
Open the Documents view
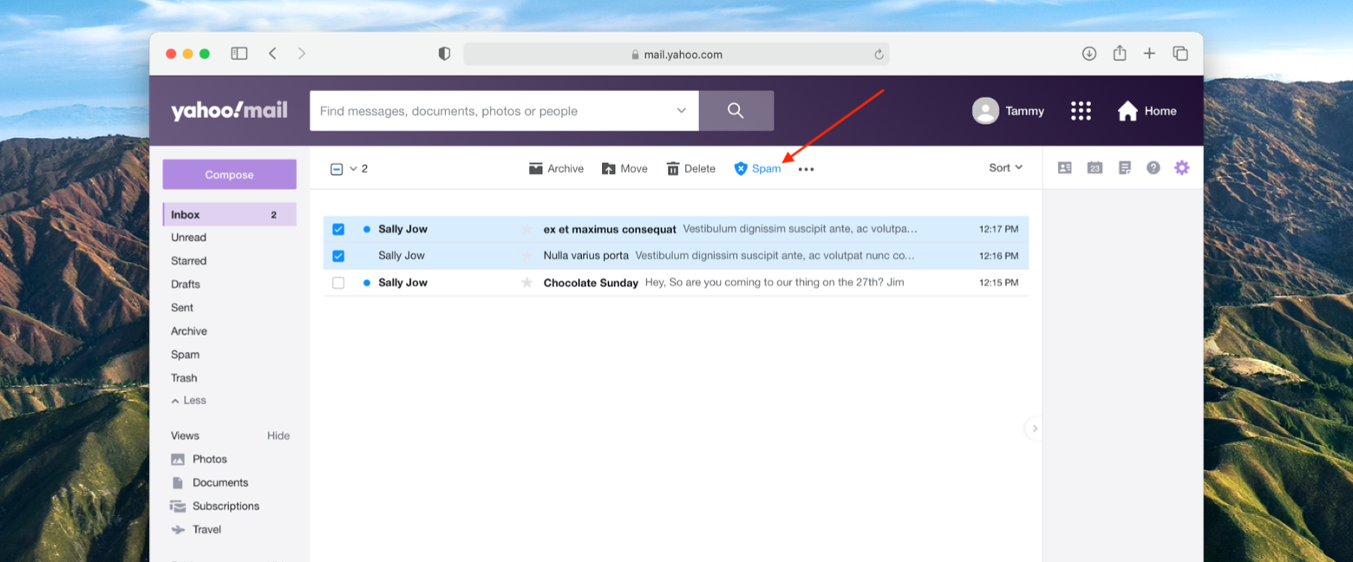point(209,482)
